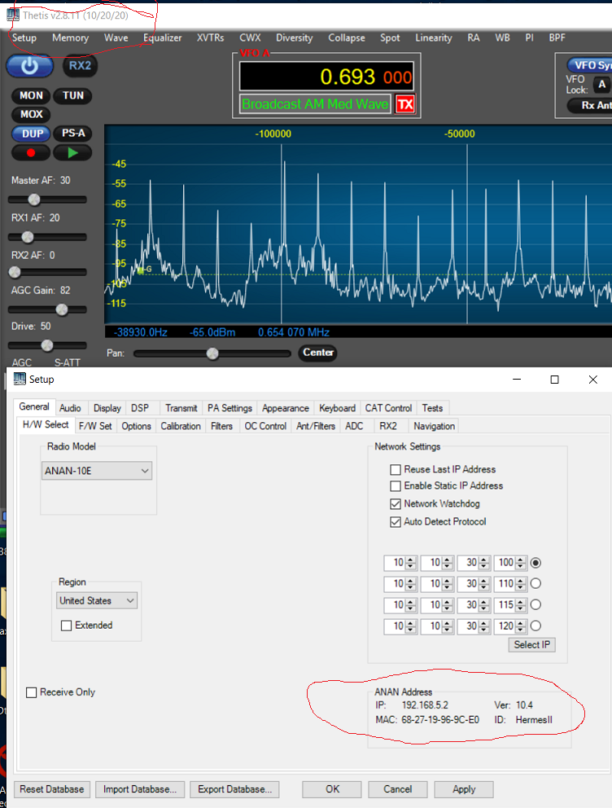
Task: Select radio button for IP ending 115
Action: [x=535, y=605]
